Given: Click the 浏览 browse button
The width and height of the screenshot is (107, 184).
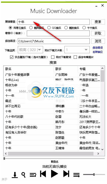Looking at the screenshot, I should (98, 41).
